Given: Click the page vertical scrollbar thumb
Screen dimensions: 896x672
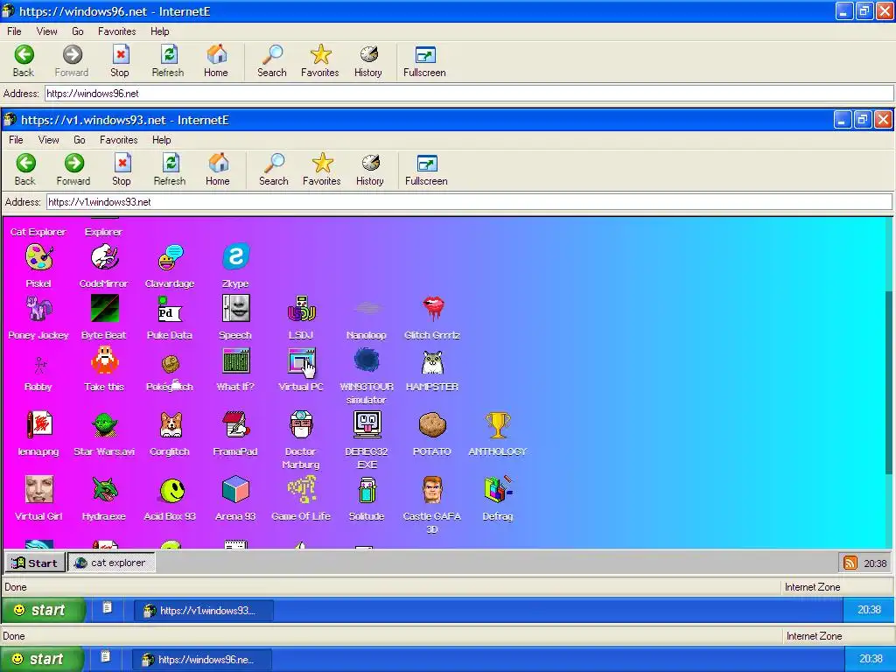Looking at the screenshot, I should click(x=889, y=381).
